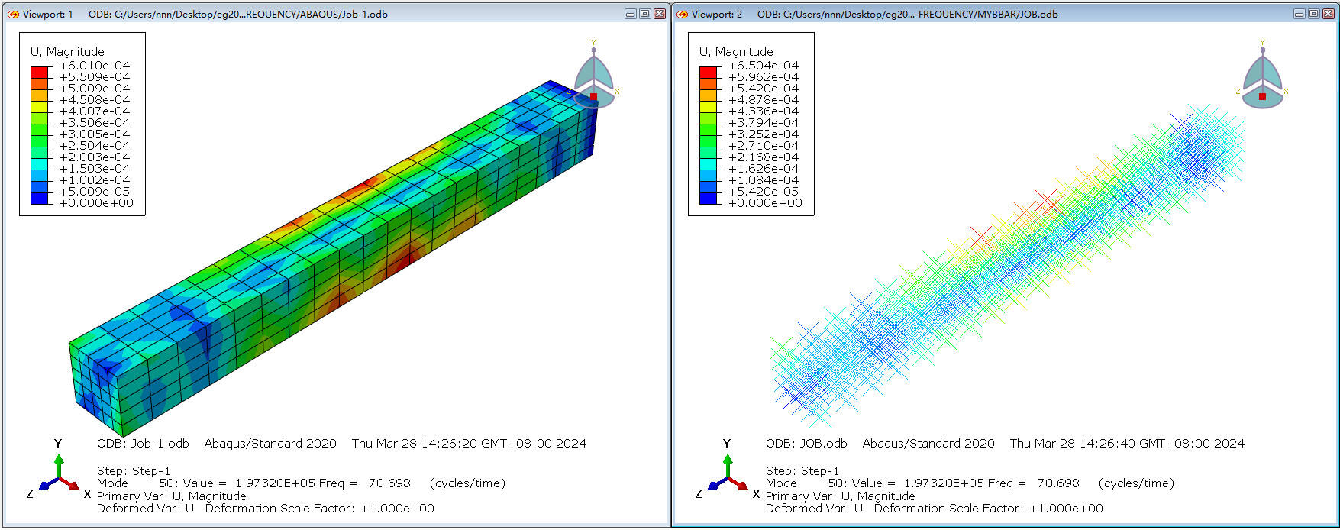1340x530 pixels.
Task: Click 'ODB: JOB.odb' text in Viewport 2
Action: tap(806, 444)
